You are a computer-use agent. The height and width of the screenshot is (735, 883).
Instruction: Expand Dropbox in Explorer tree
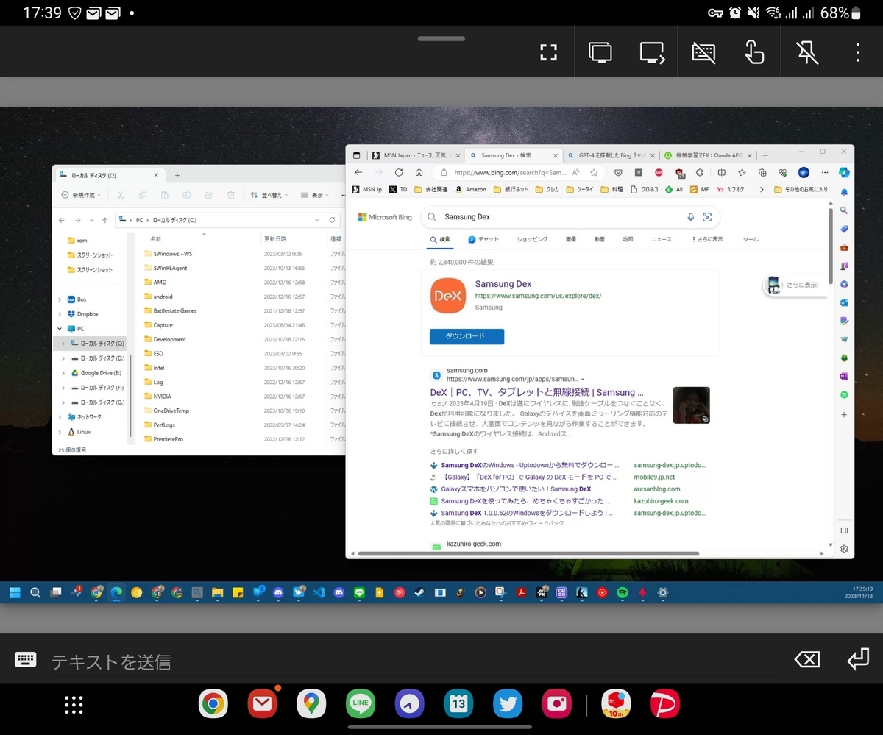[x=60, y=314]
